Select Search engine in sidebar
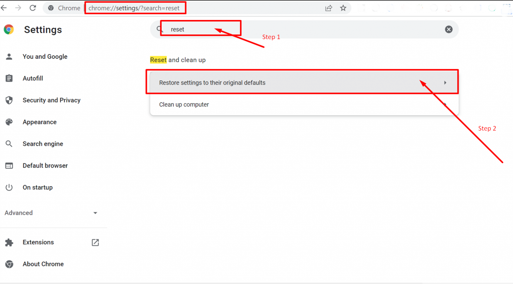 tap(43, 144)
